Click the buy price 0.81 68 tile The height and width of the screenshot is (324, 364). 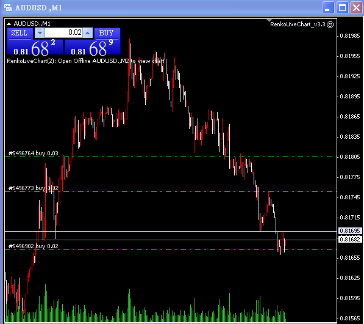click(x=93, y=47)
